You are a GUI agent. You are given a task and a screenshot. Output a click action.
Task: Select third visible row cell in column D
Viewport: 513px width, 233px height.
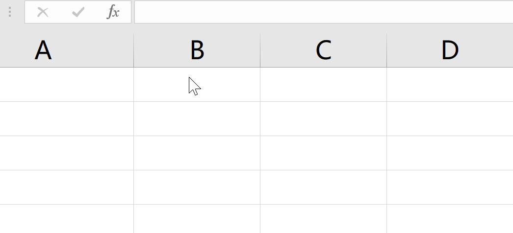[449, 153]
